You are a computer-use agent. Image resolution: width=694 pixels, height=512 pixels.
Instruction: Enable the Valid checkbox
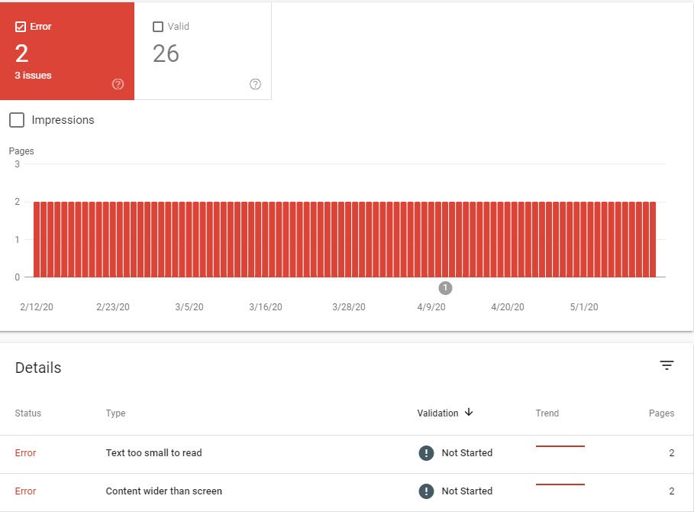157,27
